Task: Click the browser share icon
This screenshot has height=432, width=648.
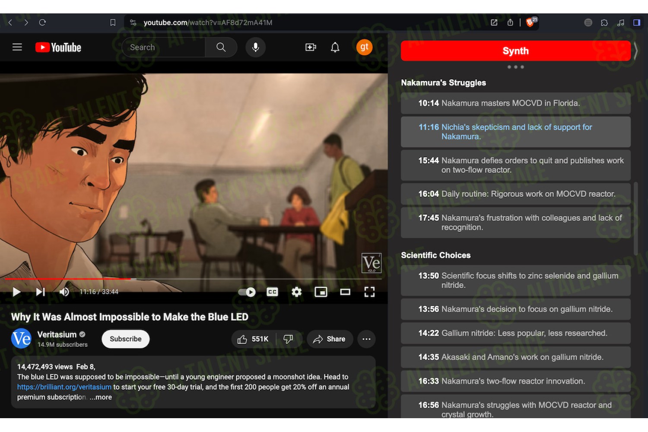Action: point(510,22)
